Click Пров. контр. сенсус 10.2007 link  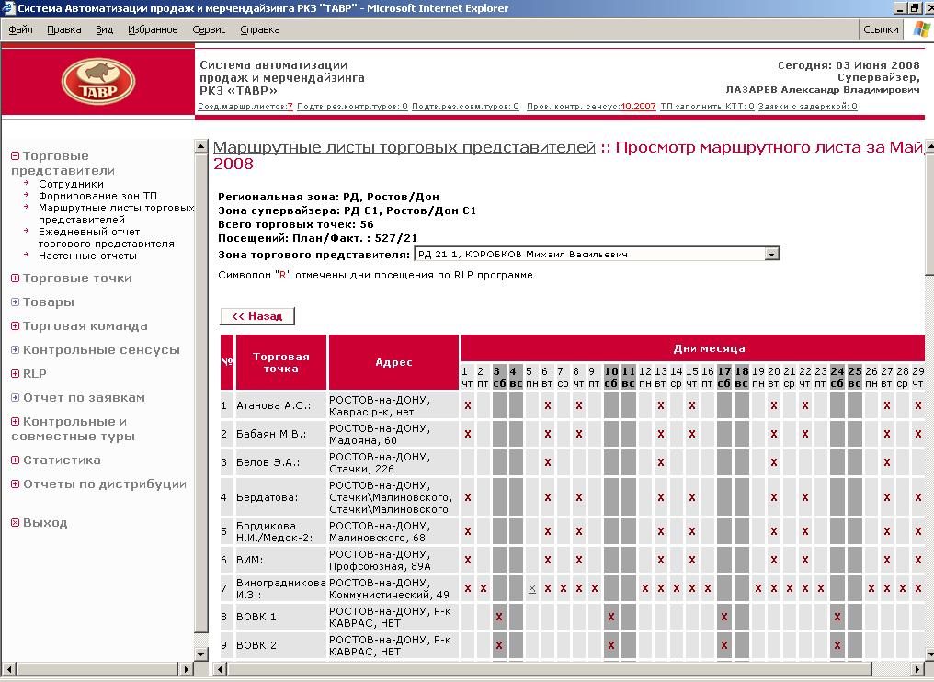coord(591,107)
